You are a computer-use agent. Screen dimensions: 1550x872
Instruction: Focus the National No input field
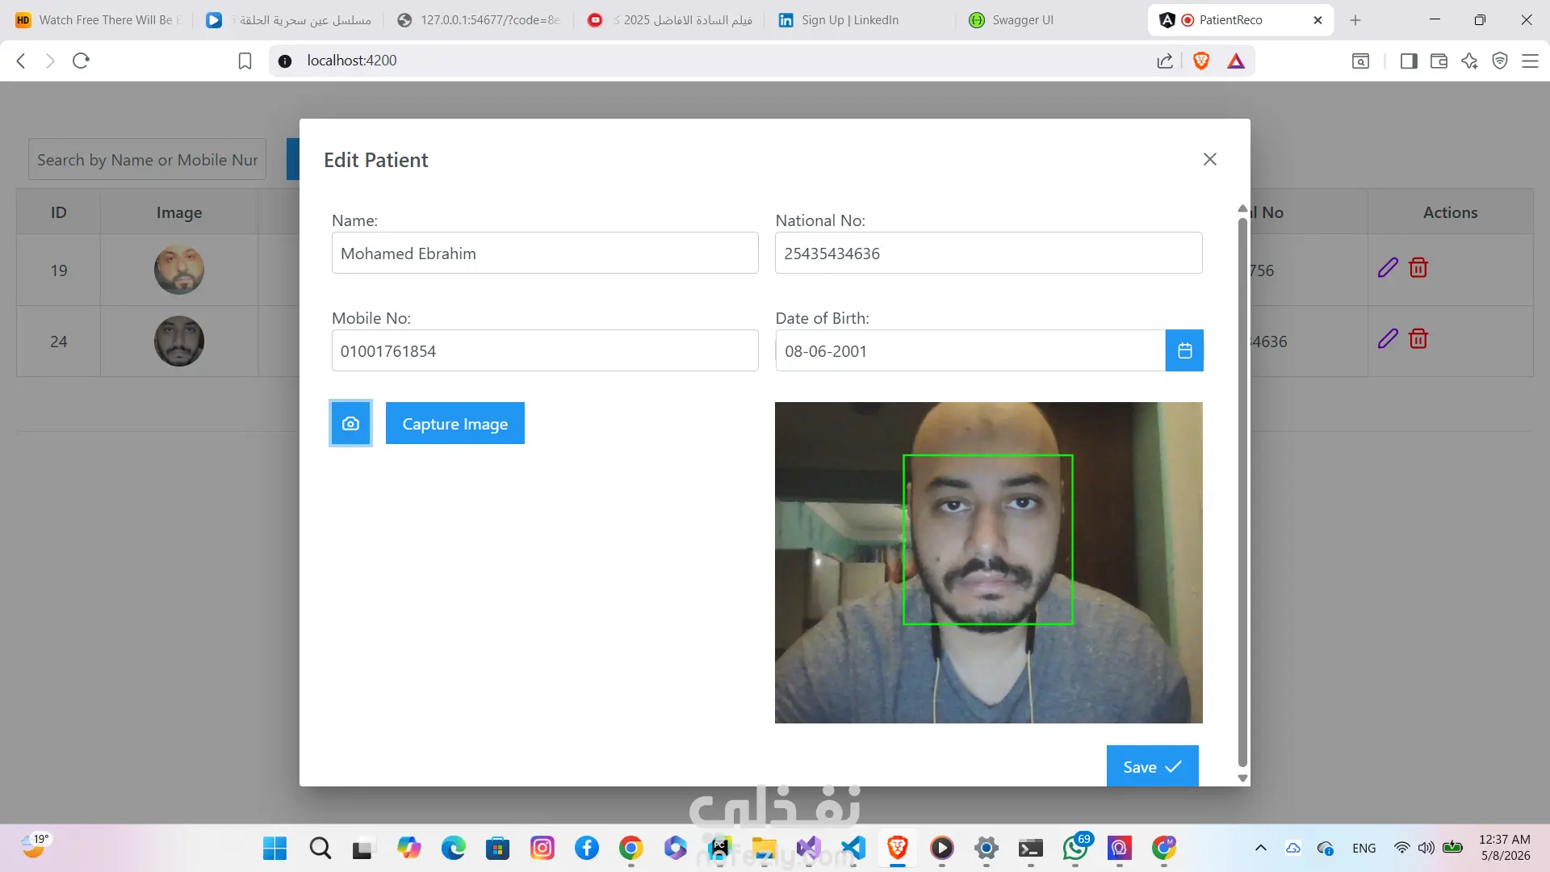[x=988, y=253]
